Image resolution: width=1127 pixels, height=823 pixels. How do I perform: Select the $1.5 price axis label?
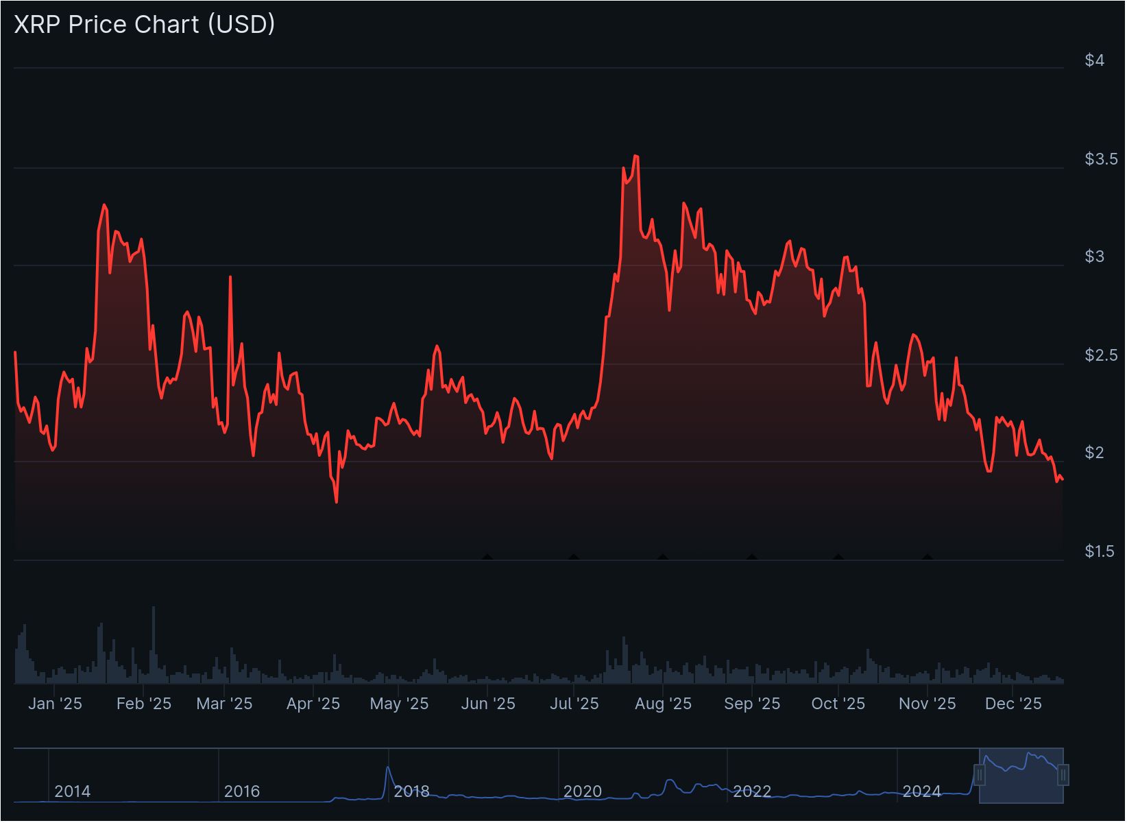(1100, 551)
